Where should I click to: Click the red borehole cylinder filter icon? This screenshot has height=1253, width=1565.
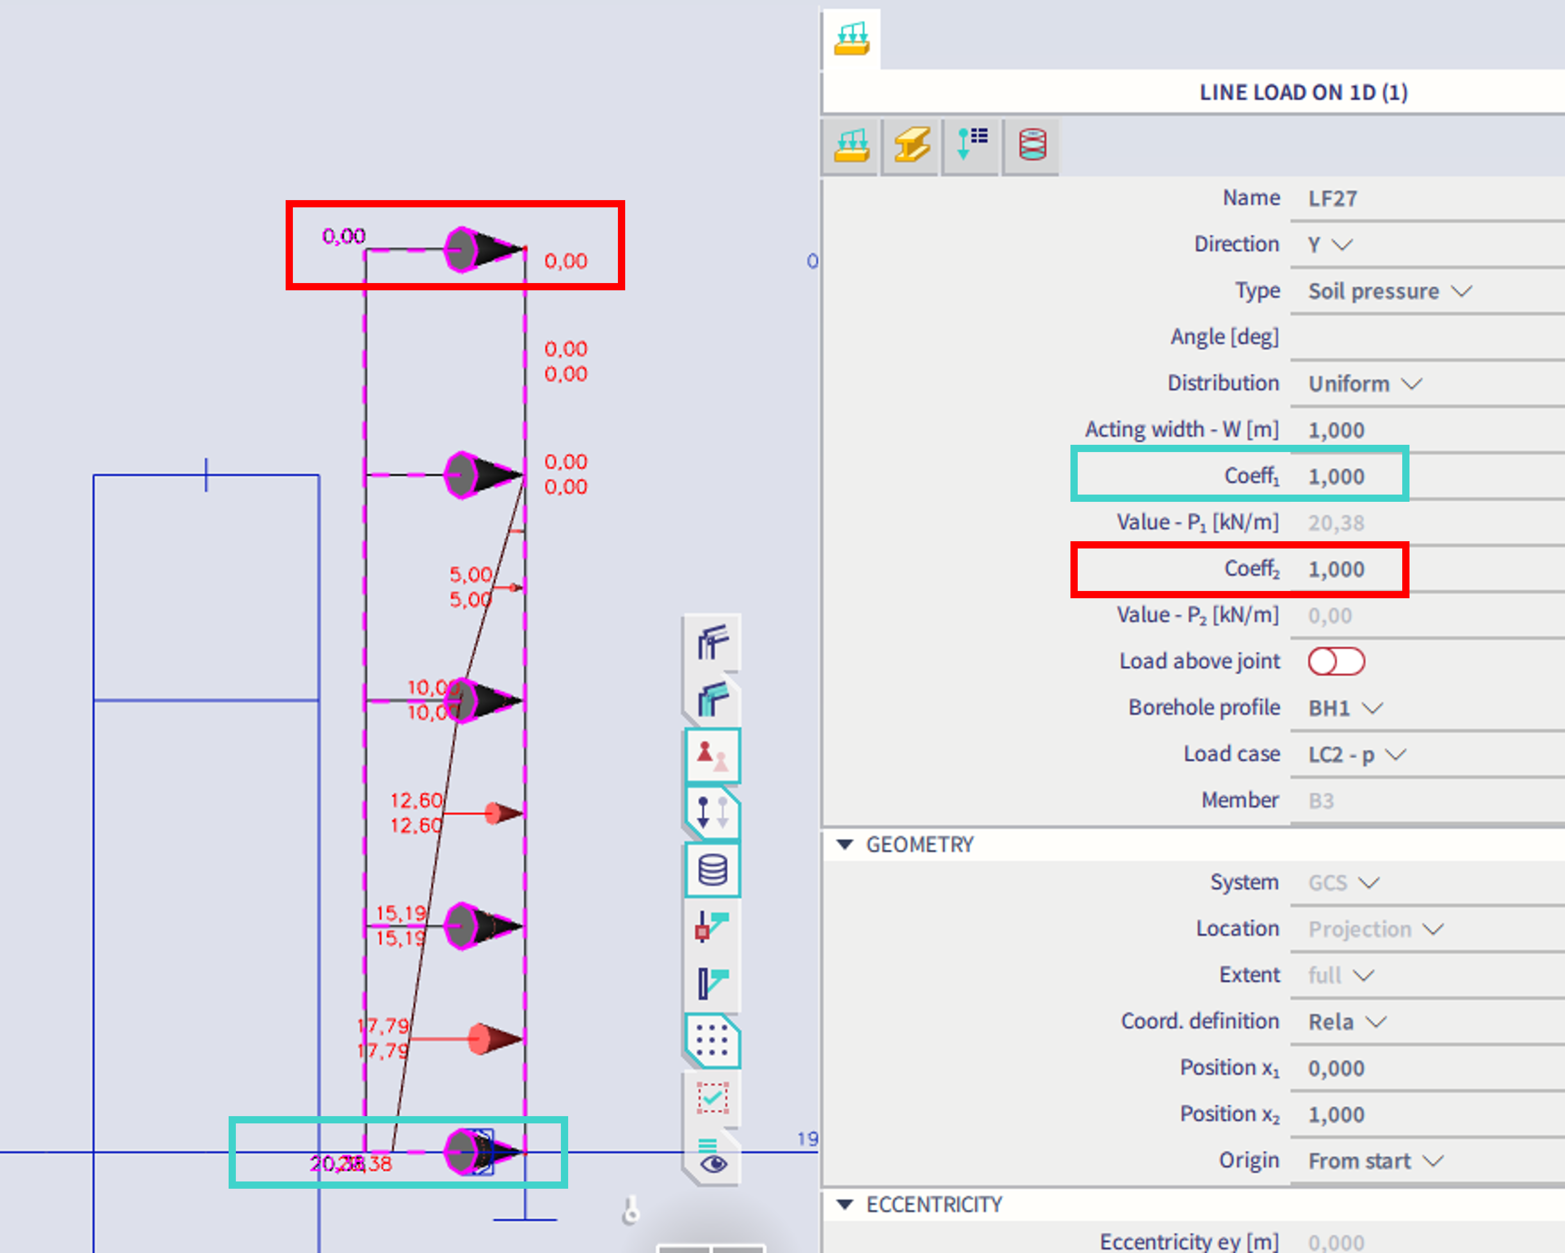(x=1032, y=146)
